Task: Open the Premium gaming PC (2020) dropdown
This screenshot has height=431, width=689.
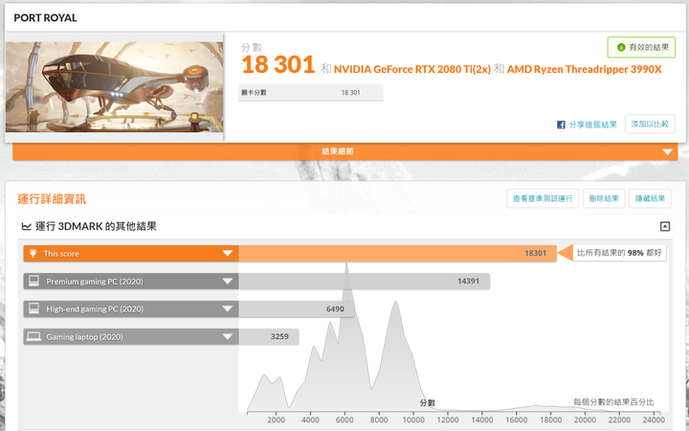Action: (227, 281)
